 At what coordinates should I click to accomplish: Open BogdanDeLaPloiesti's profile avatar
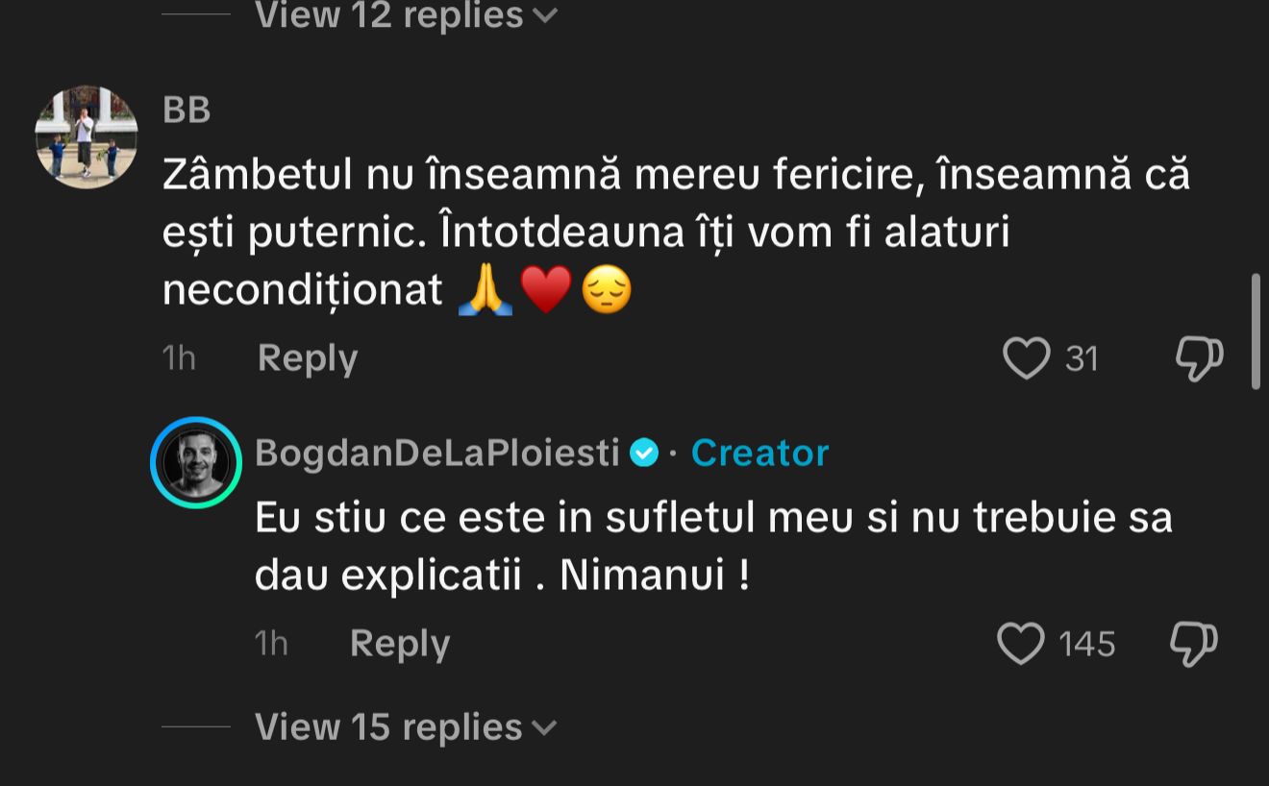pyautogui.click(x=196, y=462)
